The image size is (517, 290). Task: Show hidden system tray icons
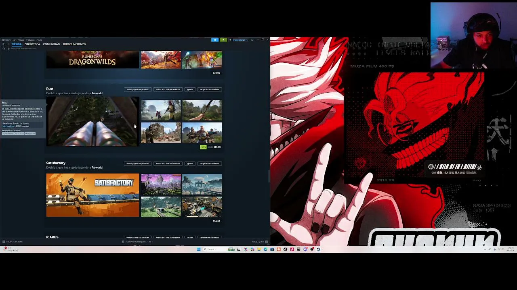click(485, 249)
